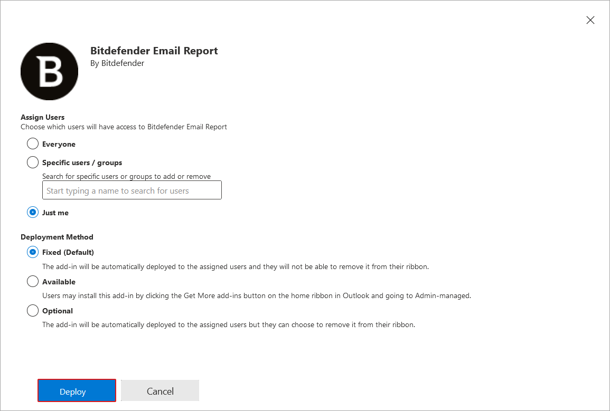The width and height of the screenshot is (610, 411).
Task: Pick the Fixed (Default) deployment method
Action: (33, 252)
